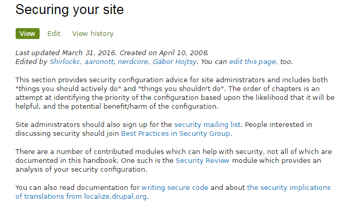The image size is (343, 205).
Task: Open the security mailing list link
Action: click(207, 125)
